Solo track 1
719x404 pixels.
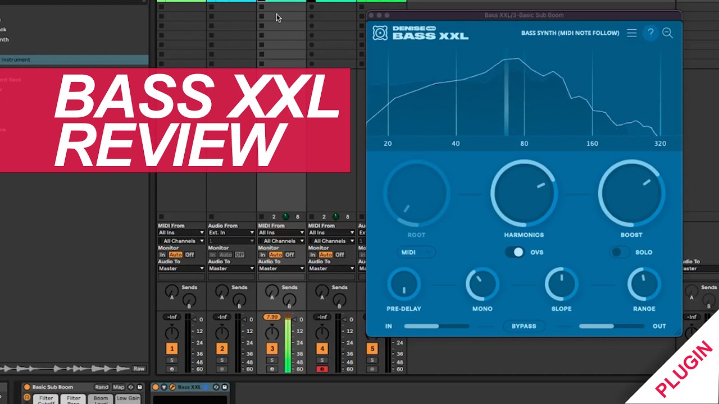click(x=171, y=360)
